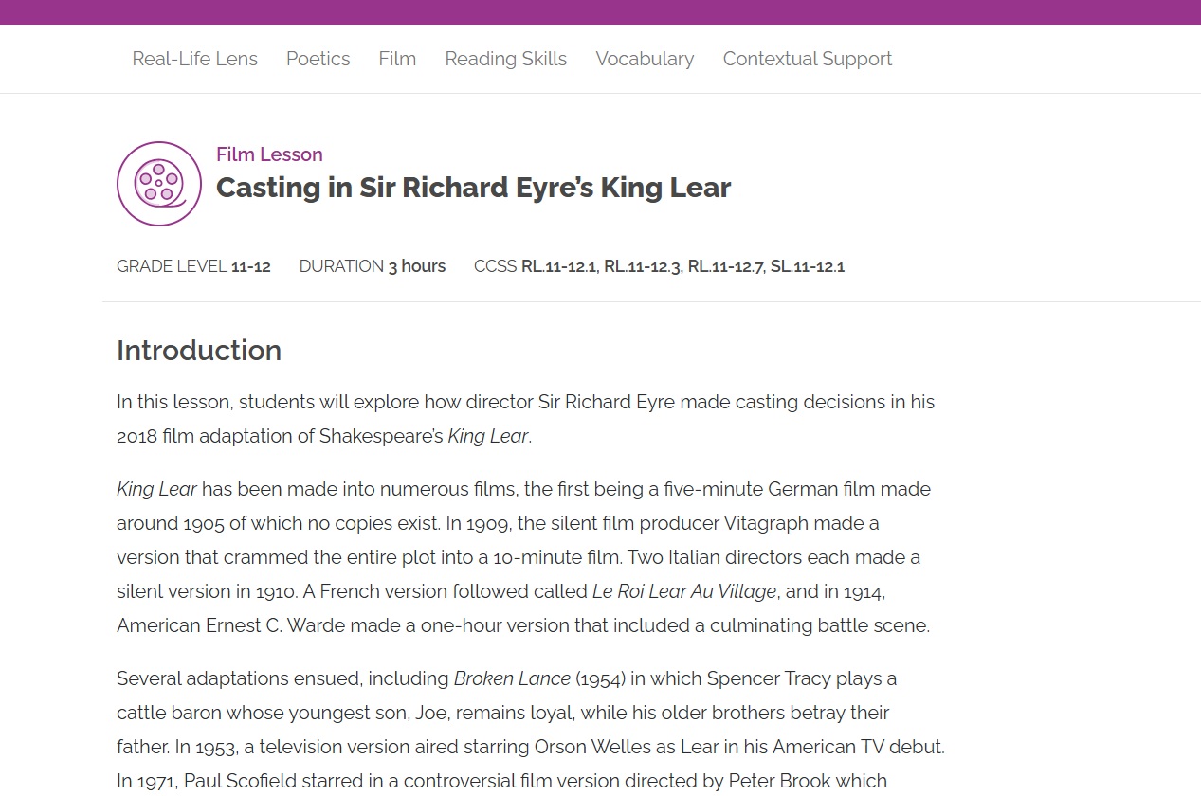Image resolution: width=1201 pixels, height=796 pixels.
Task: Click the film reel lesson icon
Action: [x=159, y=184]
